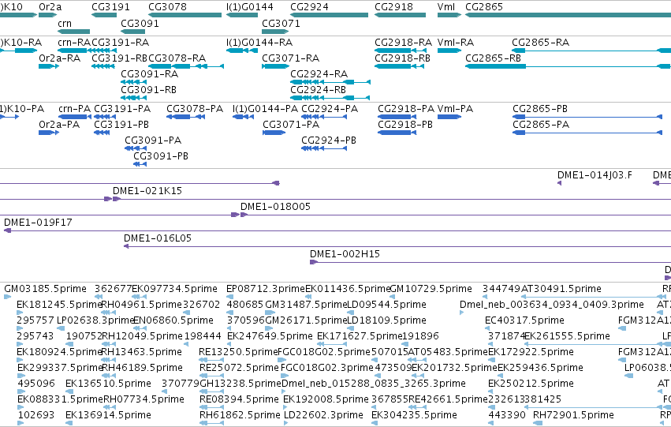
Task: Open protein CG3071-PA
Action: [291, 125]
